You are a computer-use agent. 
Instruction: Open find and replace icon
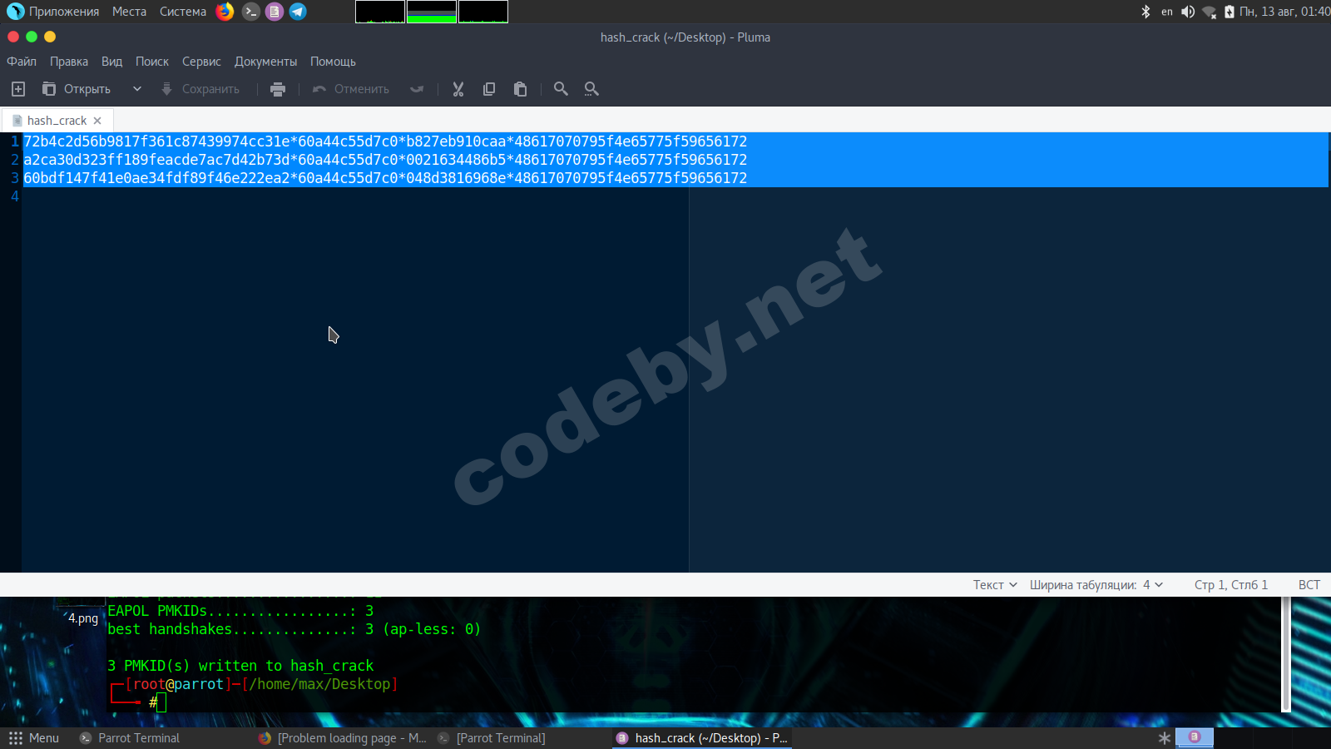point(591,89)
